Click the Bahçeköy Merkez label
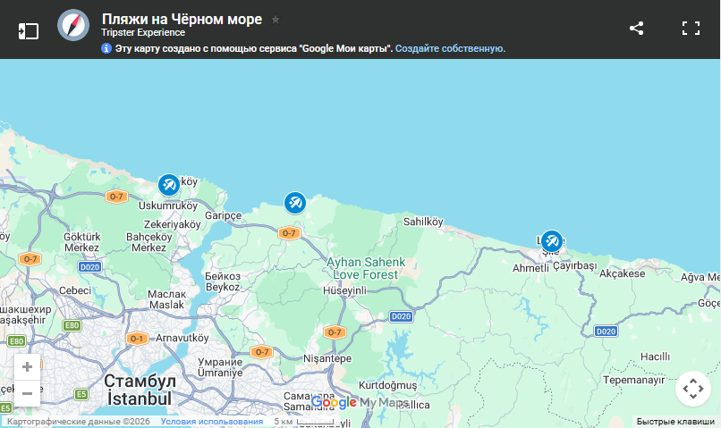The height and width of the screenshot is (428, 721). point(149,242)
